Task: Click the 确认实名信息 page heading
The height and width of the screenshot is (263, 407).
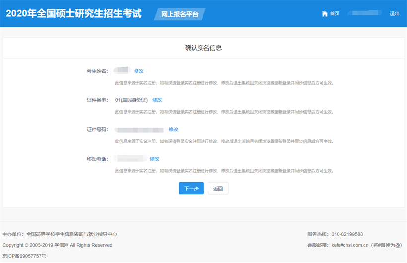Action: tap(203, 48)
